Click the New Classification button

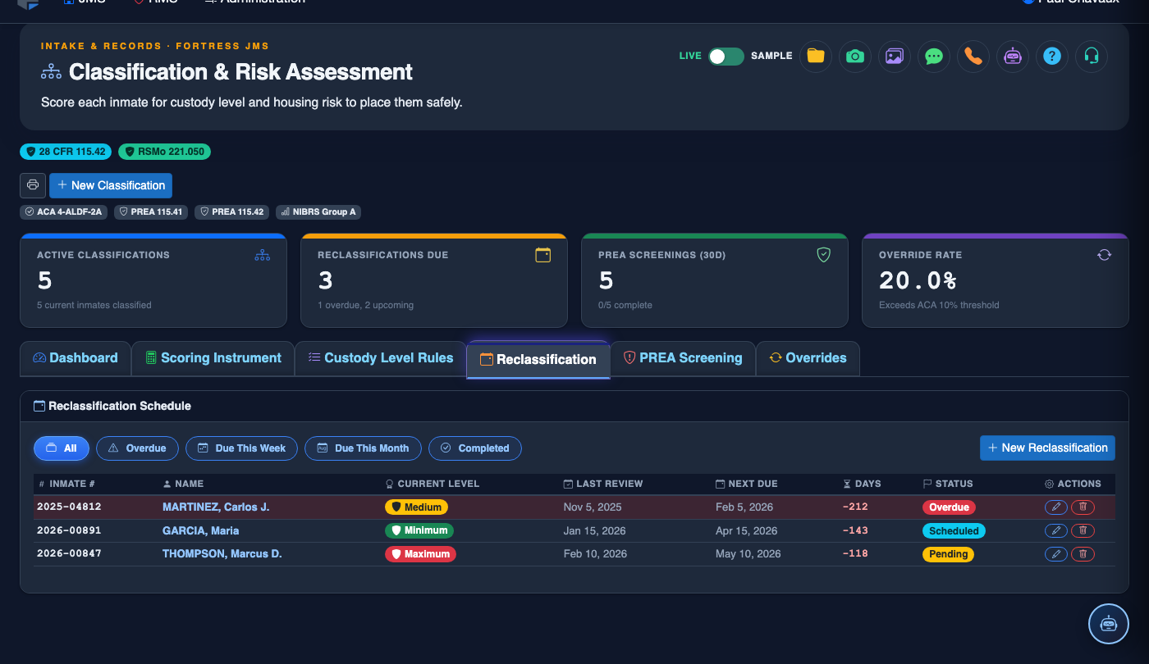pyautogui.click(x=111, y=185)
